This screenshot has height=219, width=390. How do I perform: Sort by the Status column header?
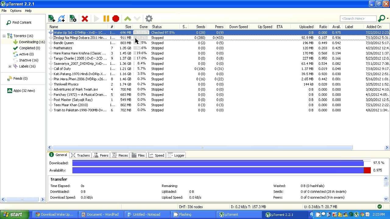165,27
